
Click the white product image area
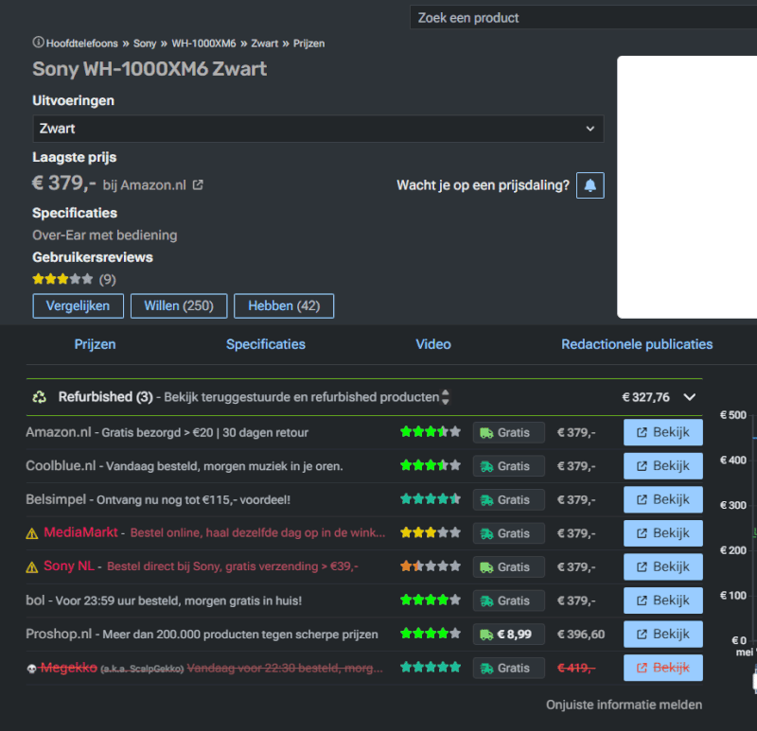point(687,187)
